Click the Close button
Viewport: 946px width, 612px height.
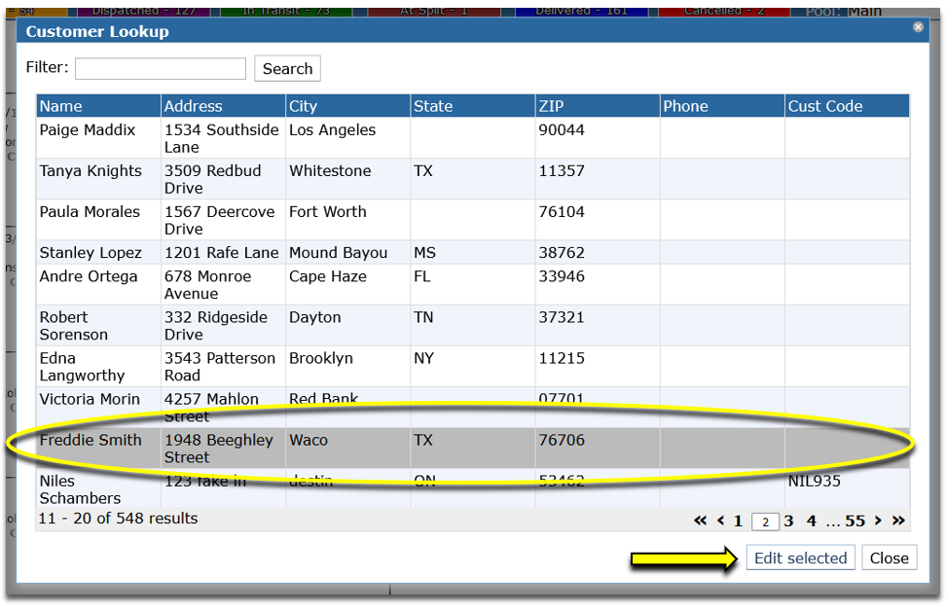890,558
